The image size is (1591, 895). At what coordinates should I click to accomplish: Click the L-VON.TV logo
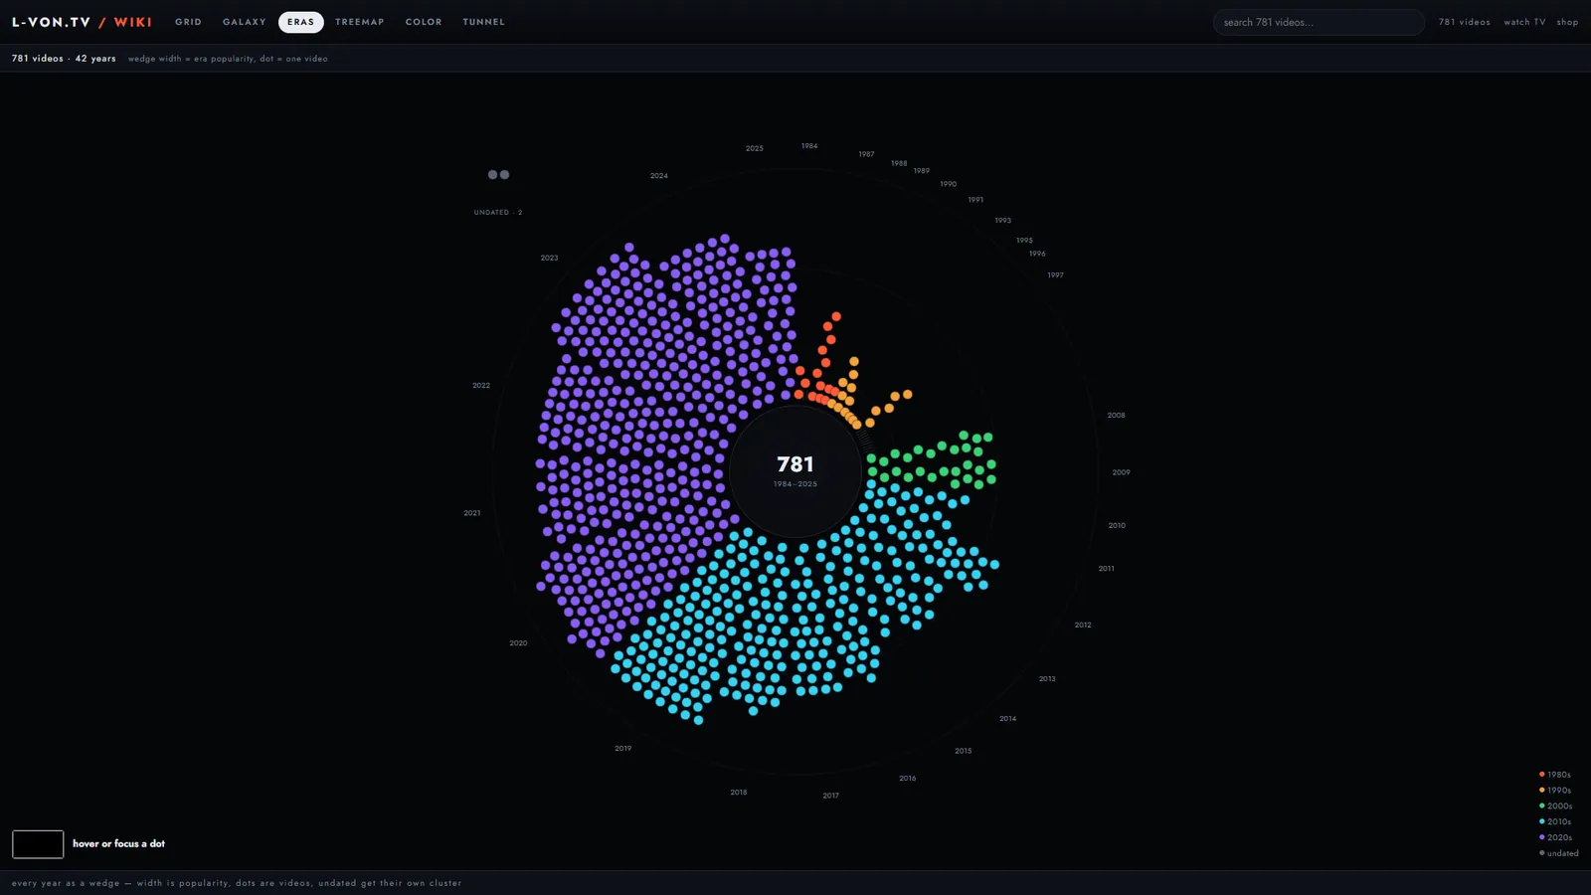point(52,22)
